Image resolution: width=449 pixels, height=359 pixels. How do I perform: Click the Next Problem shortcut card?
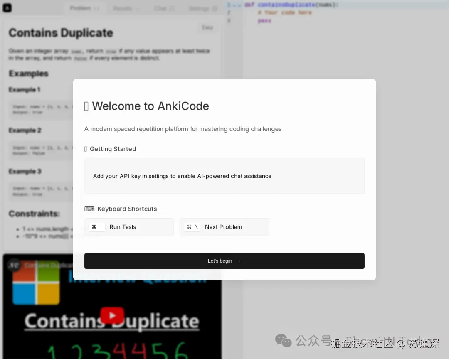click(x=224, y=227)
